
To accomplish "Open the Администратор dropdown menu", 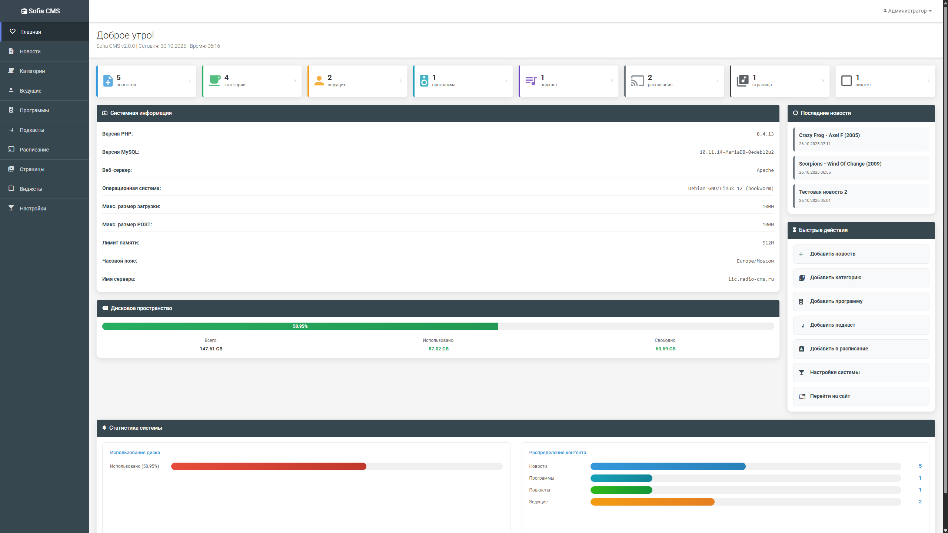I will click(906, 11).
